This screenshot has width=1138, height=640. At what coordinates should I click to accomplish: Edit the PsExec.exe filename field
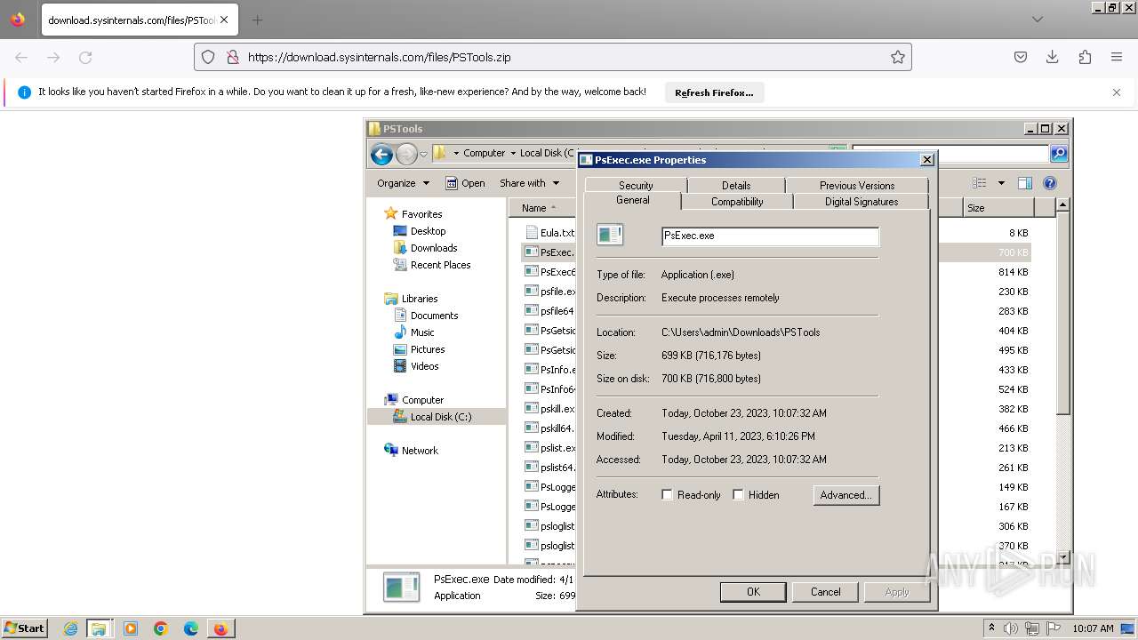pyautogui.click(x=771, y=236)
